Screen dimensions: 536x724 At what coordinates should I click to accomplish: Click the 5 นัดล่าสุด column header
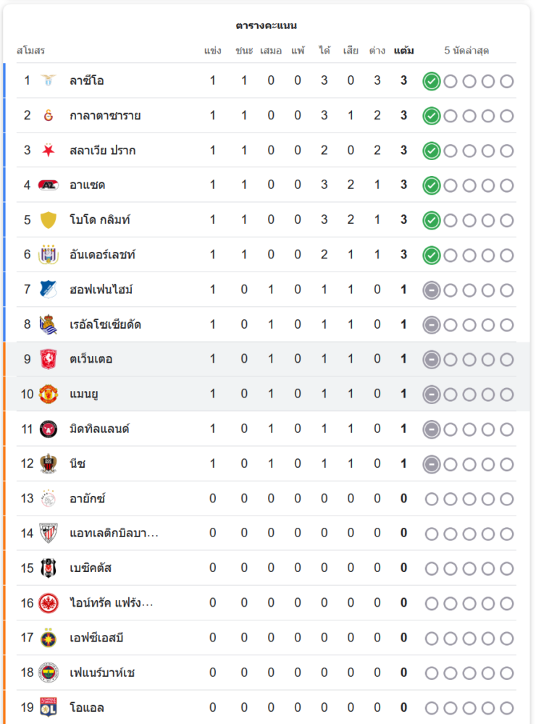click(x=466, y=51)
